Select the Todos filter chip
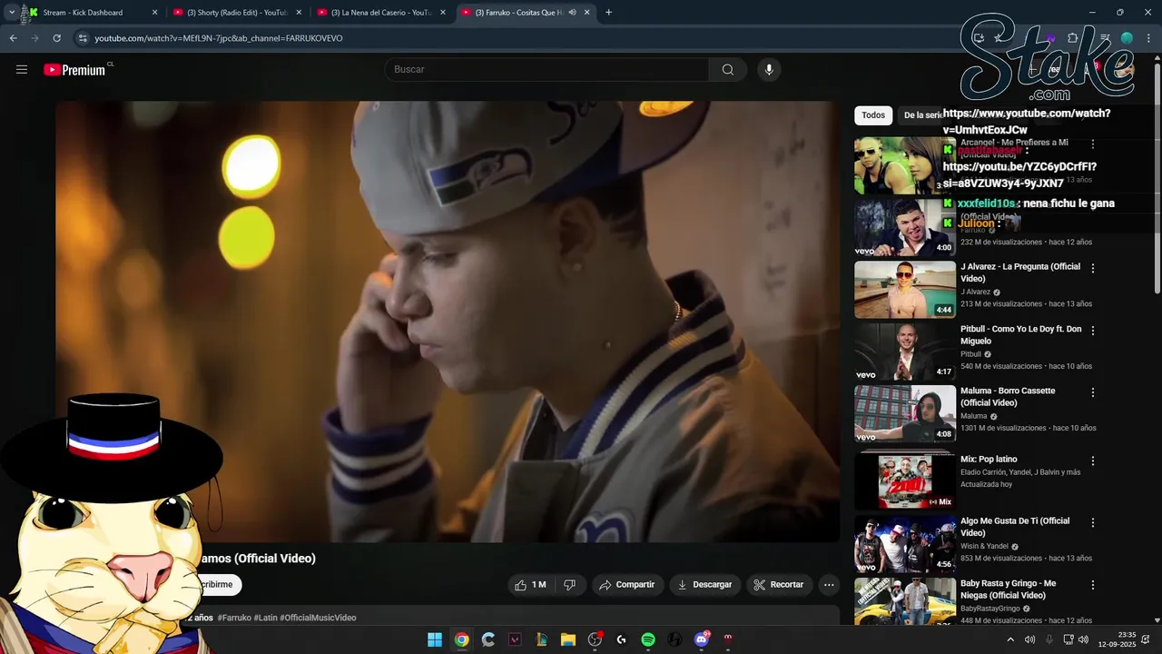The height and width of the screenshot is (654, 1162). point(873,115)
